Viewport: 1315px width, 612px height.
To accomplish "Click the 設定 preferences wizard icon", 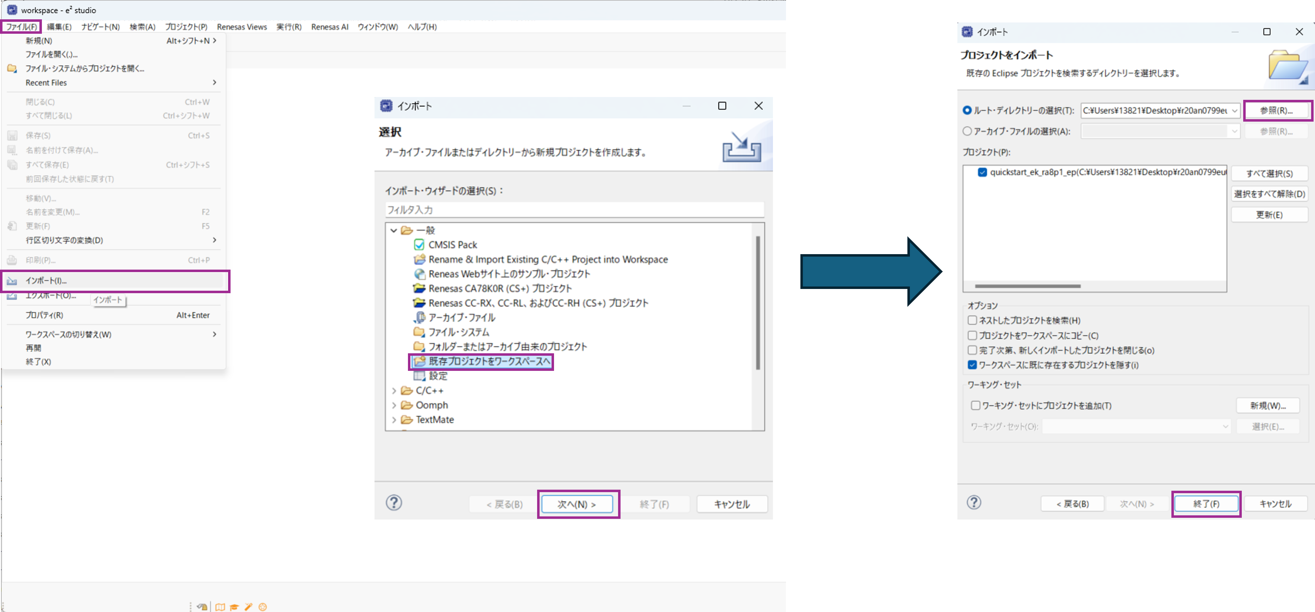I will pyautogui.click(x=419, y=376).
